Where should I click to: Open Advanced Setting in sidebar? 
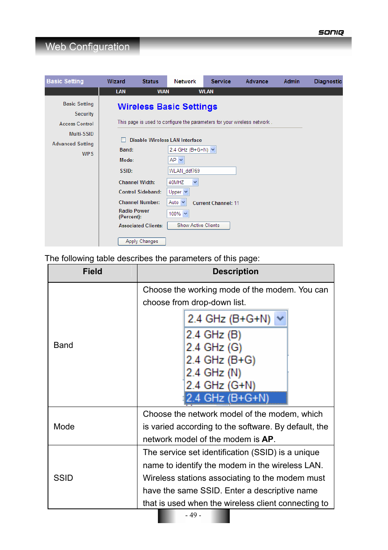point(73,144)
